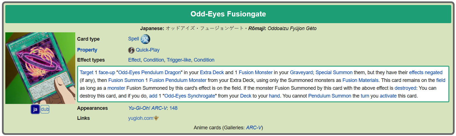Image resolution: width=456 pixels, height=136 pixels.
Task: Visit the yugioh.com link
Action: [x=141, y=118]
